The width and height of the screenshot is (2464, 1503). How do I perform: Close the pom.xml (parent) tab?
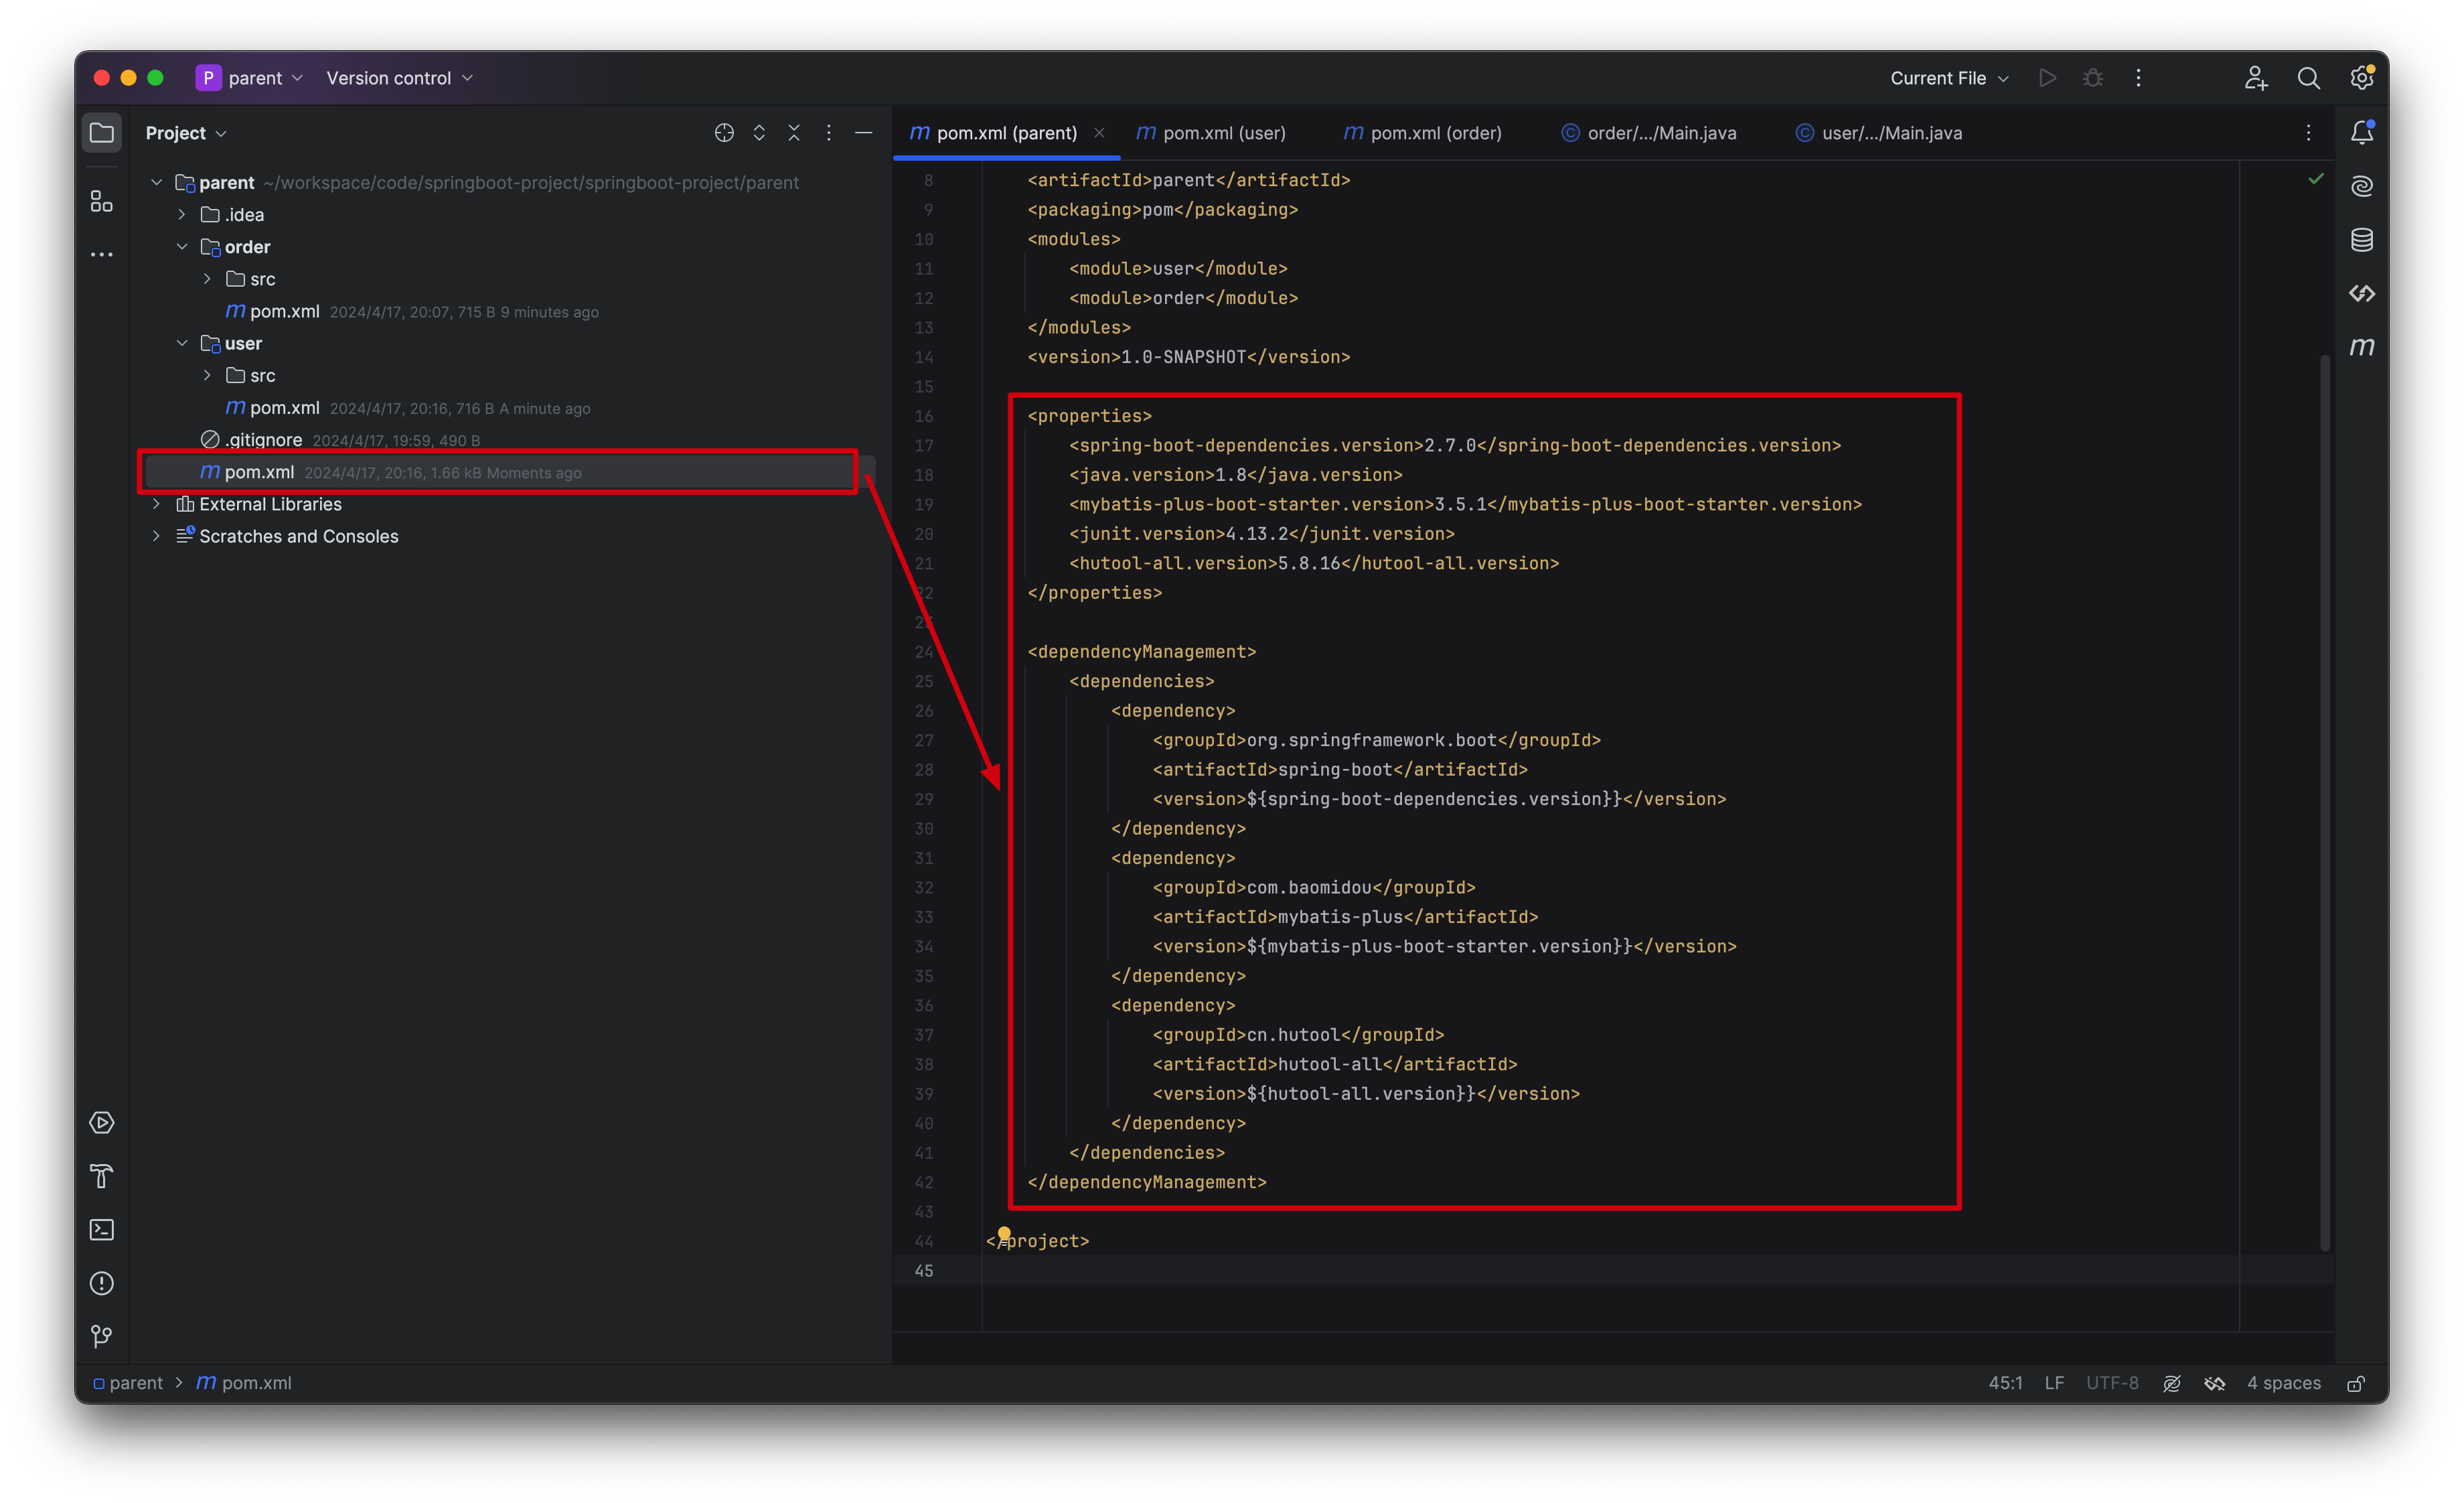coord(1099,133)
